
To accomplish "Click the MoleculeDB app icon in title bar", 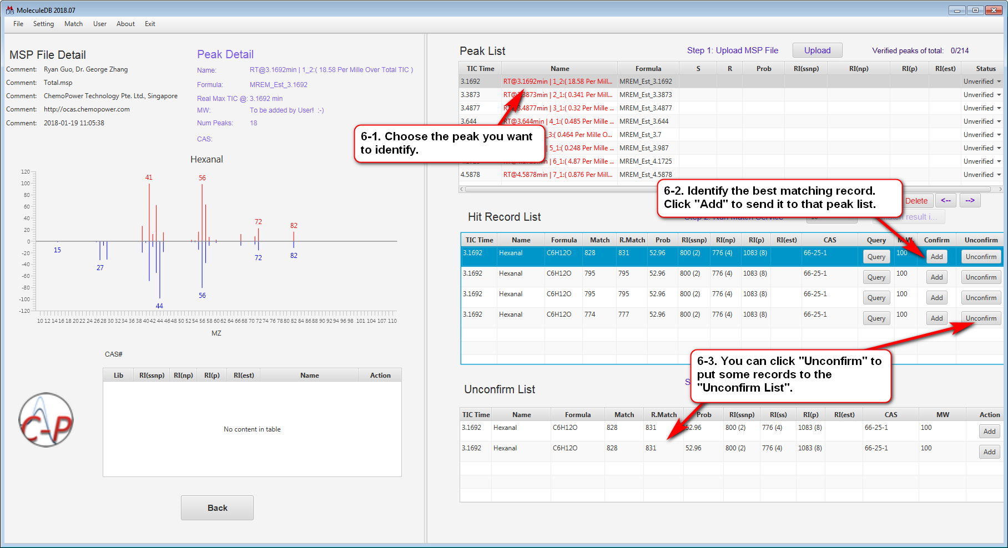I will 9,10.
